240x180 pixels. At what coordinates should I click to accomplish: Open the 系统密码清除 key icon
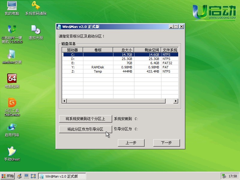pos(36,8)
